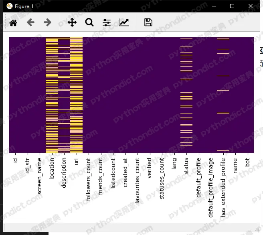Screen dimensions: 263x235
Task: Click the 'id_str' axis label
Action: [28, 165]
